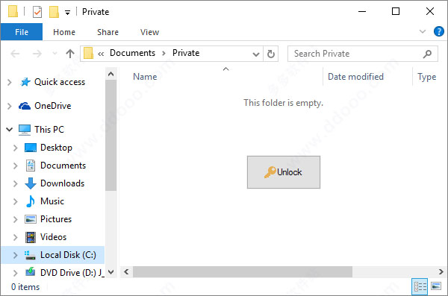Select Desktop in the navigation pane
This screenshot has width=448, height=296.
tap(56, 148)
